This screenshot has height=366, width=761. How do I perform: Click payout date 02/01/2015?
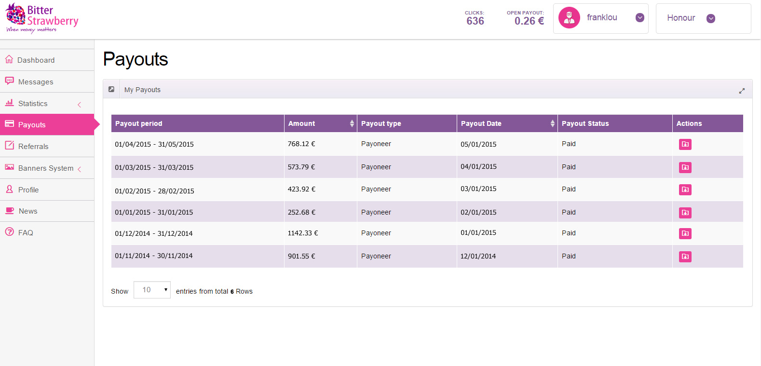[x=478, y=212]
